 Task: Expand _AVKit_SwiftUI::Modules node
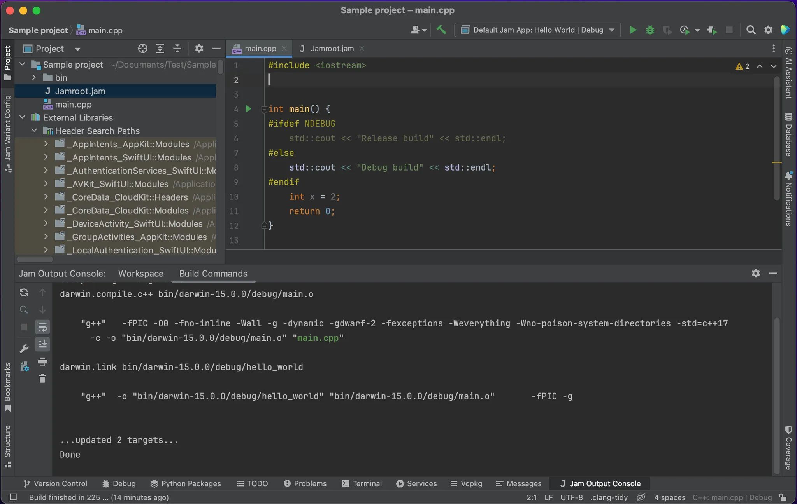click(46, 183)
